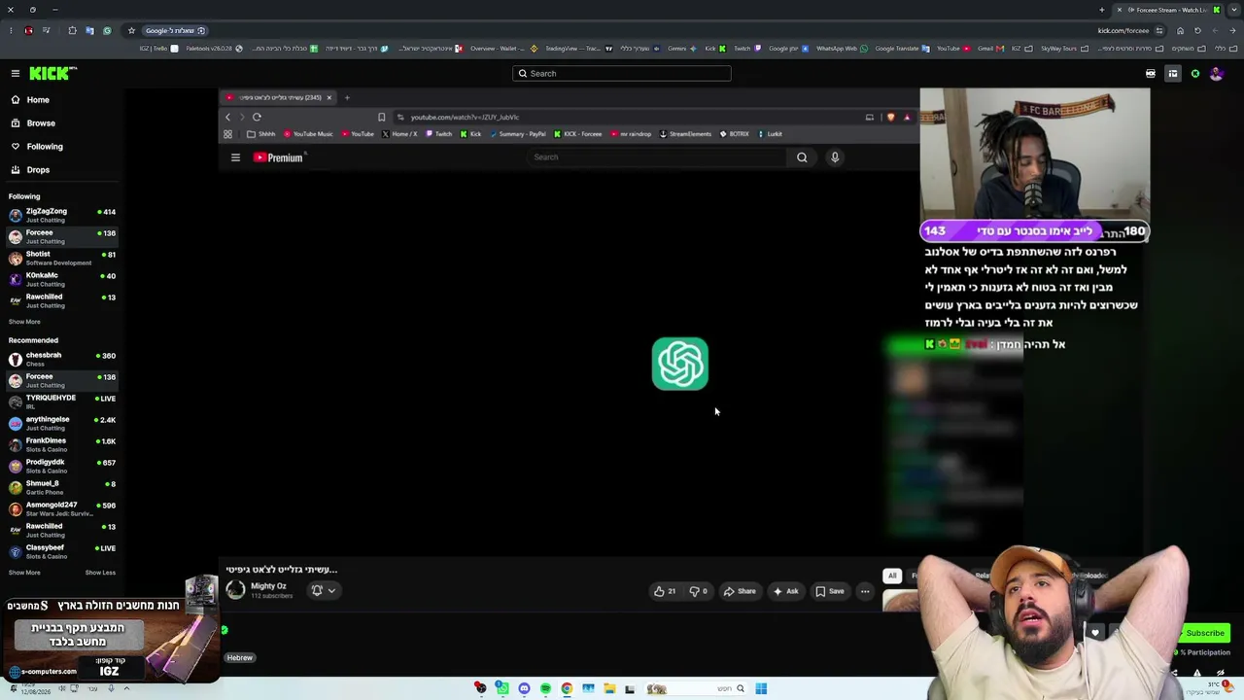Open the Kick profile avatar menu
1244x700 pixels.
(1216, 74)
